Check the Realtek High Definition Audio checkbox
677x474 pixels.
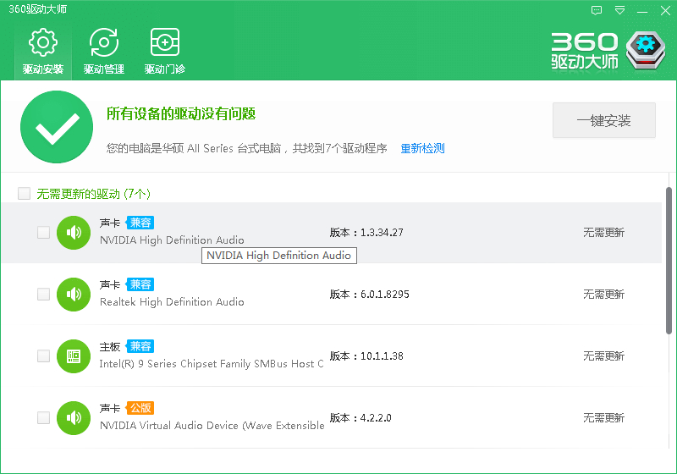coord(43,294)
